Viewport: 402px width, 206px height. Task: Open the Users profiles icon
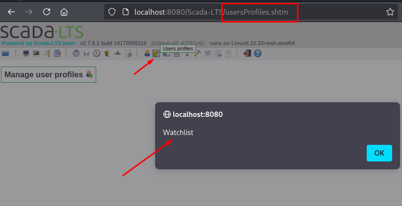point(156,53)
